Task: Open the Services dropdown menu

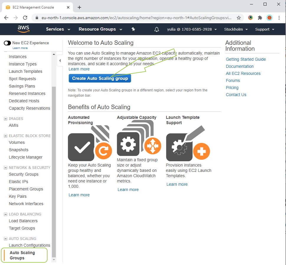Action: click(x=58, y=29)
